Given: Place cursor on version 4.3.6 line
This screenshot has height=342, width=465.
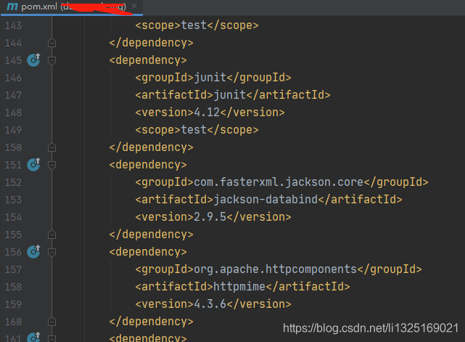Looking at the screenshot, I should (213, 304).
